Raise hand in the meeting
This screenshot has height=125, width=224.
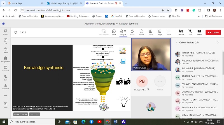point(132,32)
